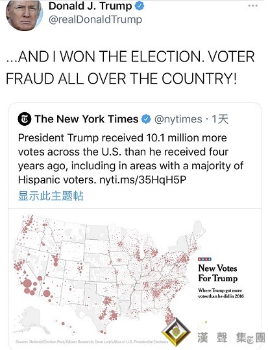The height and width of the screenshot is (350, 268).
Task: Click the quoted tweet text about 10.1 million votes
Action: pyautogui.click(x=131, y=159)
